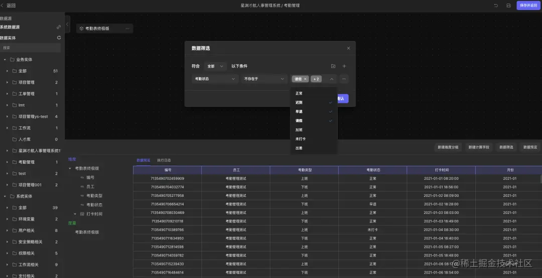Screen dimensions: 542x278
Task: Add a new filter condition with the plus icon
Action: pyautogui.click(x=344, y=66)
